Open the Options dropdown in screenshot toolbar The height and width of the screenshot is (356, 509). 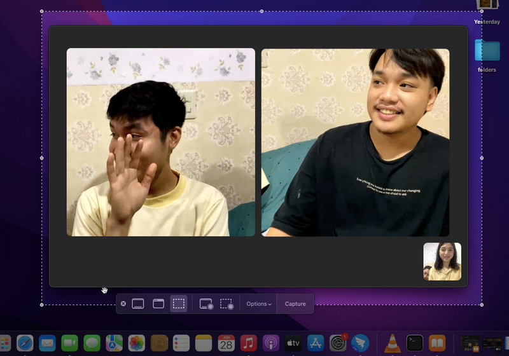pos(259,304)
